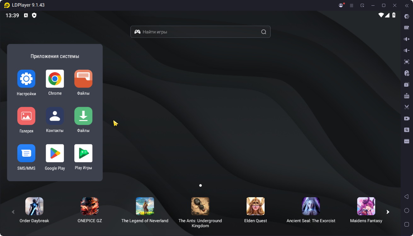This screenshot has width=413, height=236.
Task: Launch the Order Daybreak game
Action: click(34, 206)
